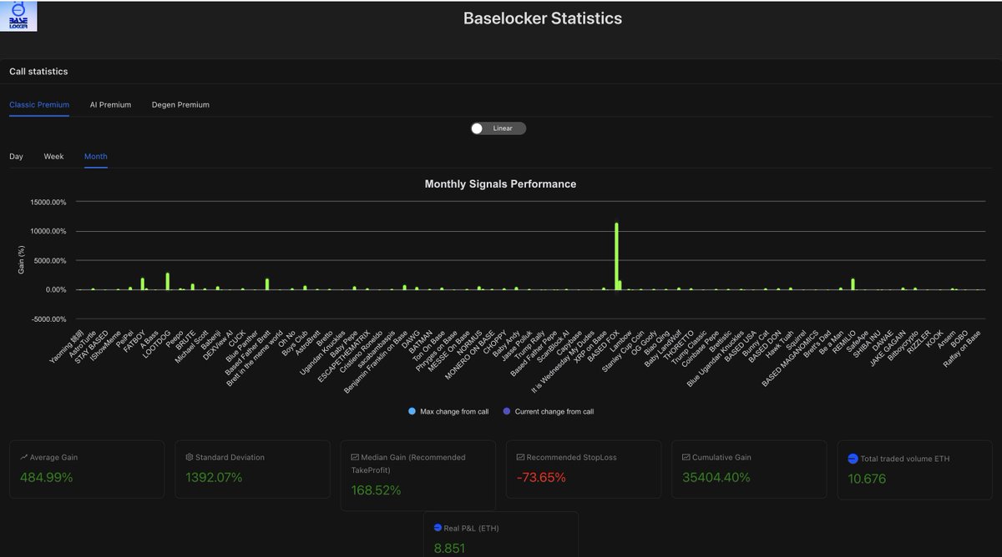The image size is (1002, 557).
Task: Select the Day timeframe tab
Action: [16, 157]
